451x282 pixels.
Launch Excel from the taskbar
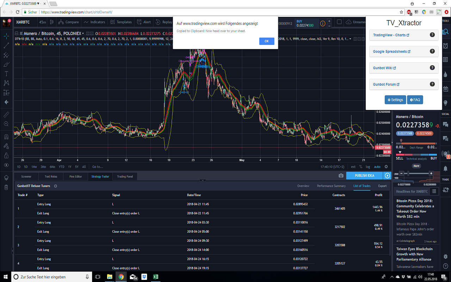pyautogui.click(x=155, y=277)
